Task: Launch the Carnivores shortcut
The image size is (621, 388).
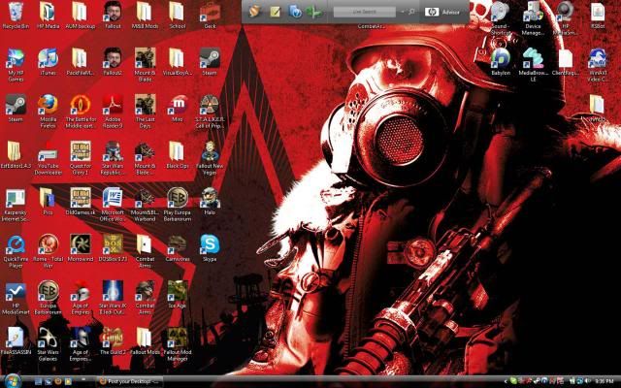Action: pyautogui.click(x=177, y=247)
